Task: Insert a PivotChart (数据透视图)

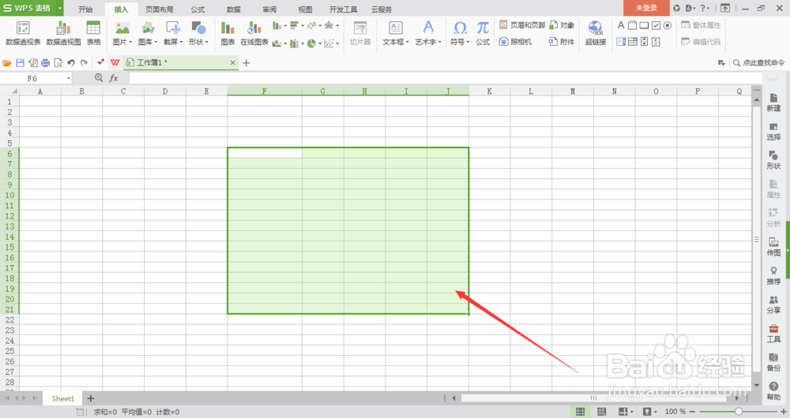Action: (x=63, y=34)
